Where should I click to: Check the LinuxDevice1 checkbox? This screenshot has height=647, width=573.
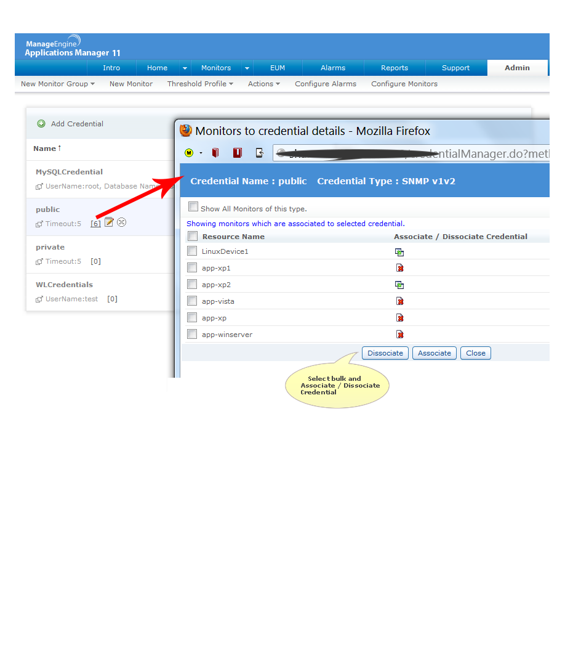click(192, 251)
